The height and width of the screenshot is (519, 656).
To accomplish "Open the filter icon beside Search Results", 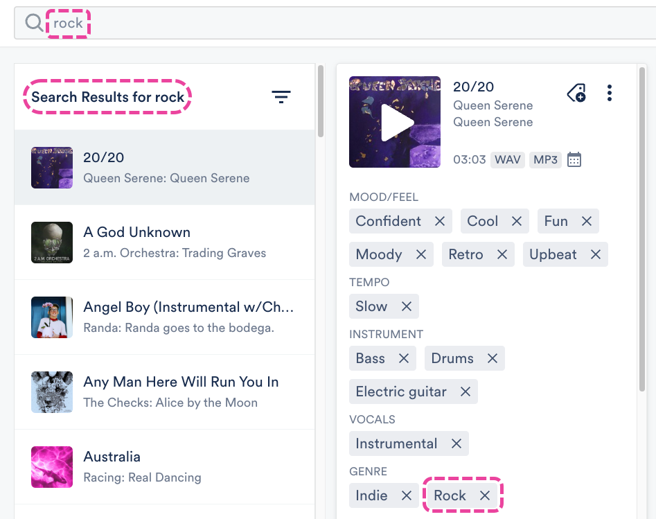I will click(281, 97).
